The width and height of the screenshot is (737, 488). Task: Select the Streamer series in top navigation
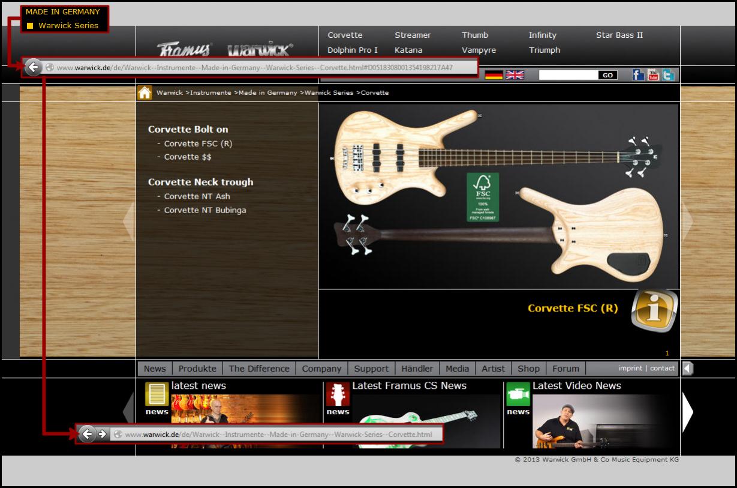point(413,35)
